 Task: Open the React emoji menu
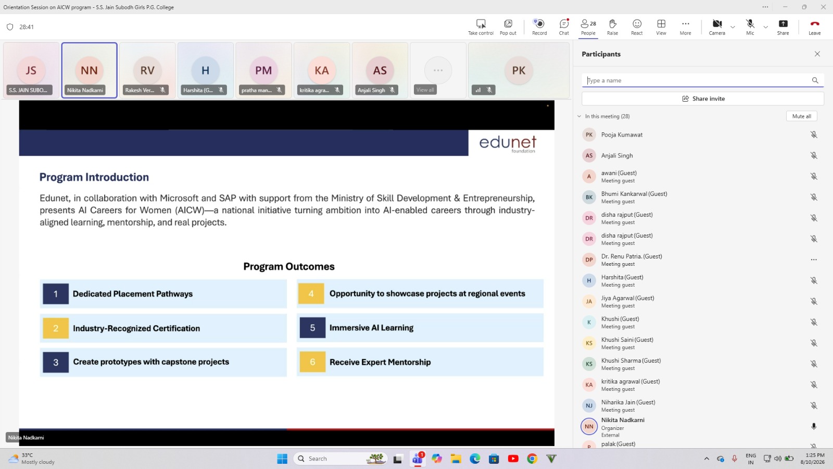(x=637, y=27)
